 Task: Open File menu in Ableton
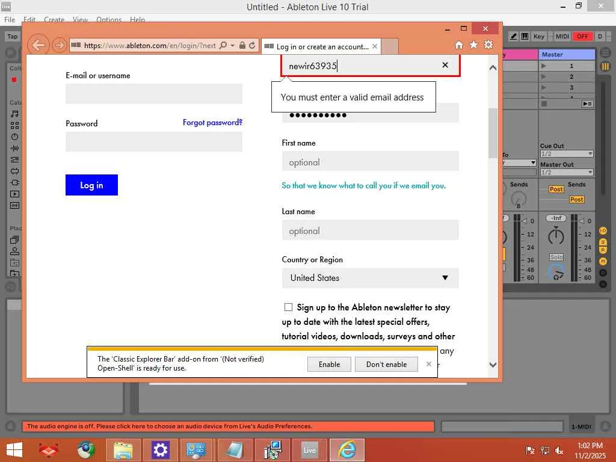click(10, 20)
